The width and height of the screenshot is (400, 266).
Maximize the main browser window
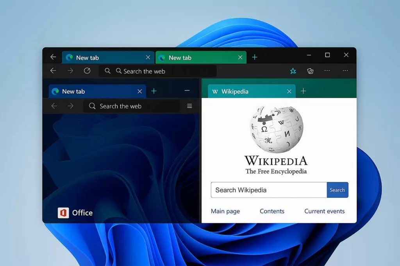click(328, 55)
